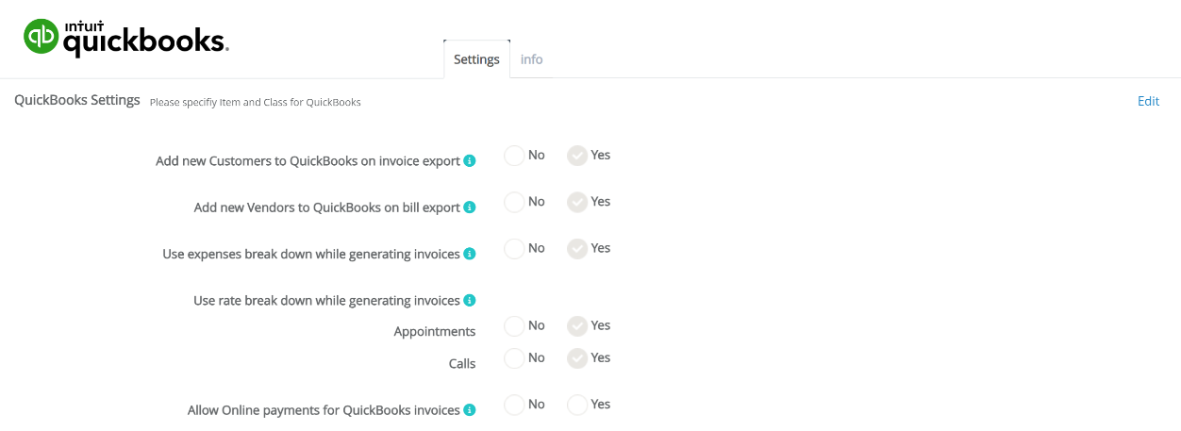Set expenses break down option to Yes

[x=577, y=249]
